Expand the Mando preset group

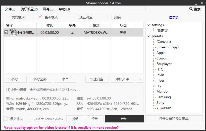(153, 92)
